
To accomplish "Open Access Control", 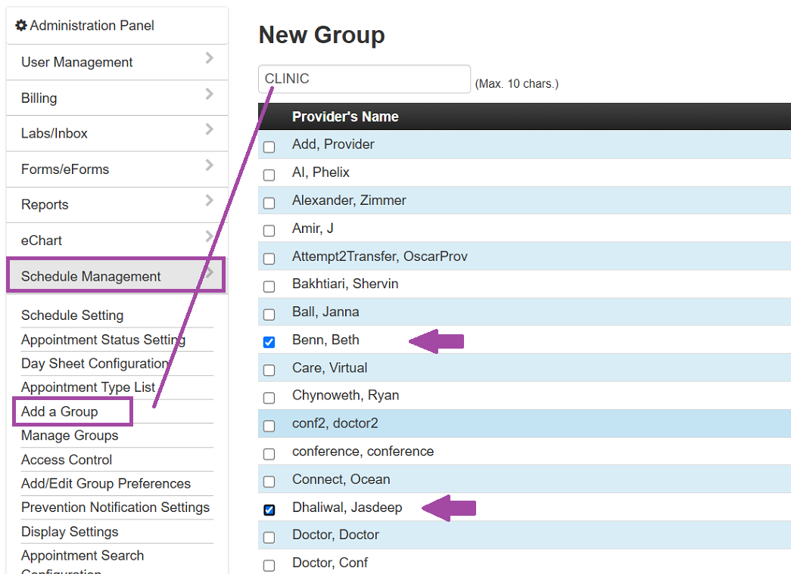I will 66,460.
